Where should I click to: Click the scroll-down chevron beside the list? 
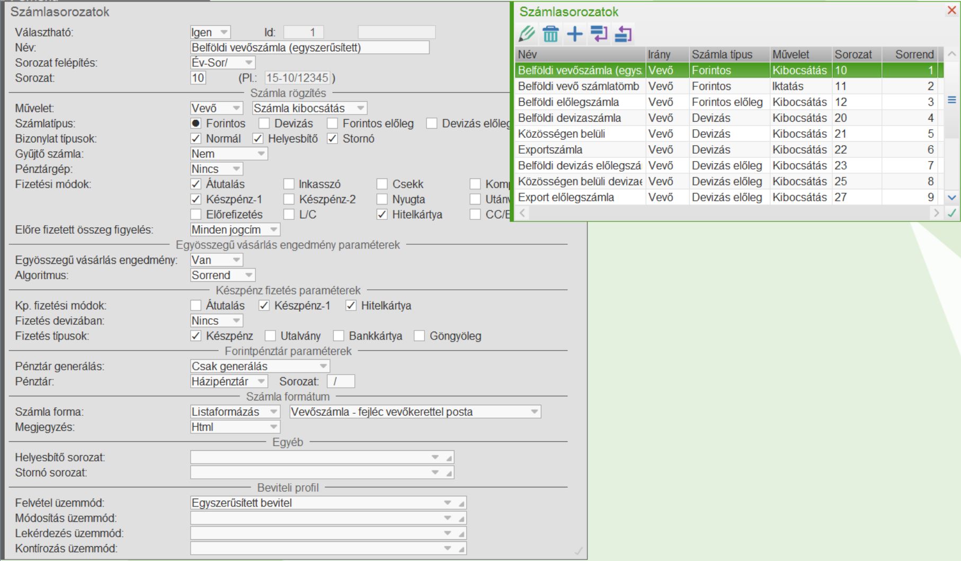[x=951, y=198]
